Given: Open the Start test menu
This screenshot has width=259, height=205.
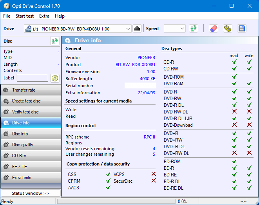Looking at the screenshot, I should (x=25, y=16).
